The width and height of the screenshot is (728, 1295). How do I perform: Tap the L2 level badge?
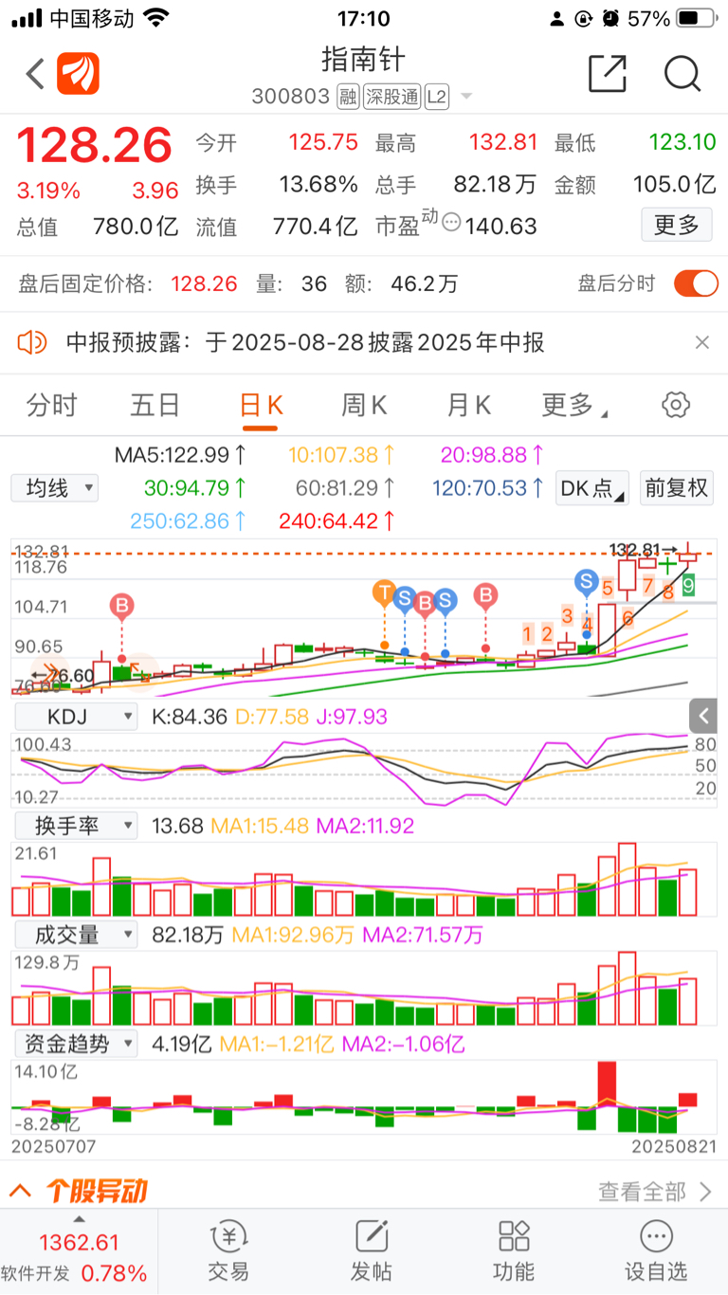tap(435, 97)
